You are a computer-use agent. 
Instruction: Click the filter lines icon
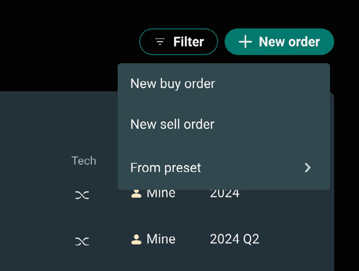click(x=160, y=42)
